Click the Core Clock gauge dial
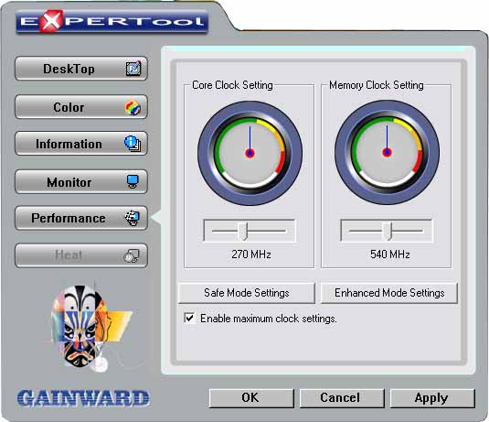The image size is (489, 422). tap(250, 153)
